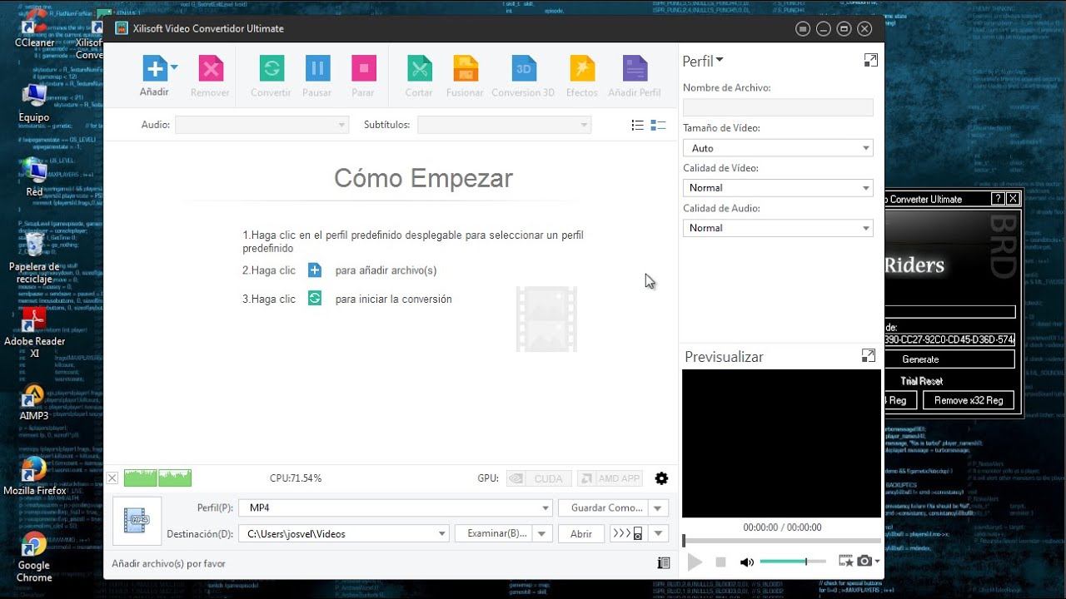Click the preview Stop button

(x=721, y=562)
